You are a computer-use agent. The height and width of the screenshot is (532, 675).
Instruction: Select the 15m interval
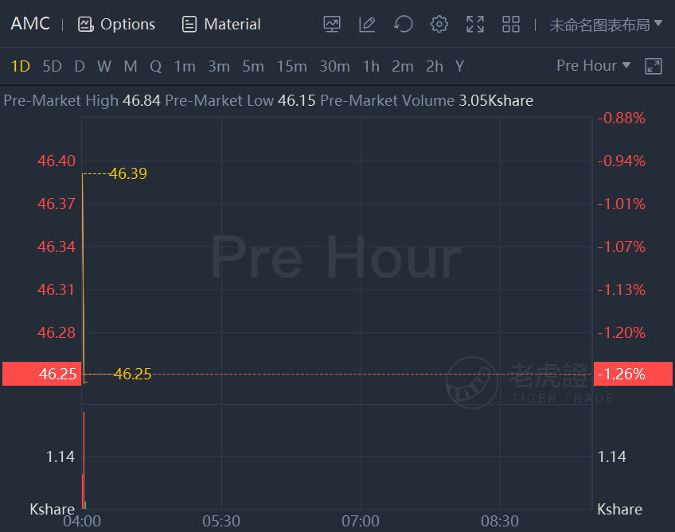pos(291,66)
